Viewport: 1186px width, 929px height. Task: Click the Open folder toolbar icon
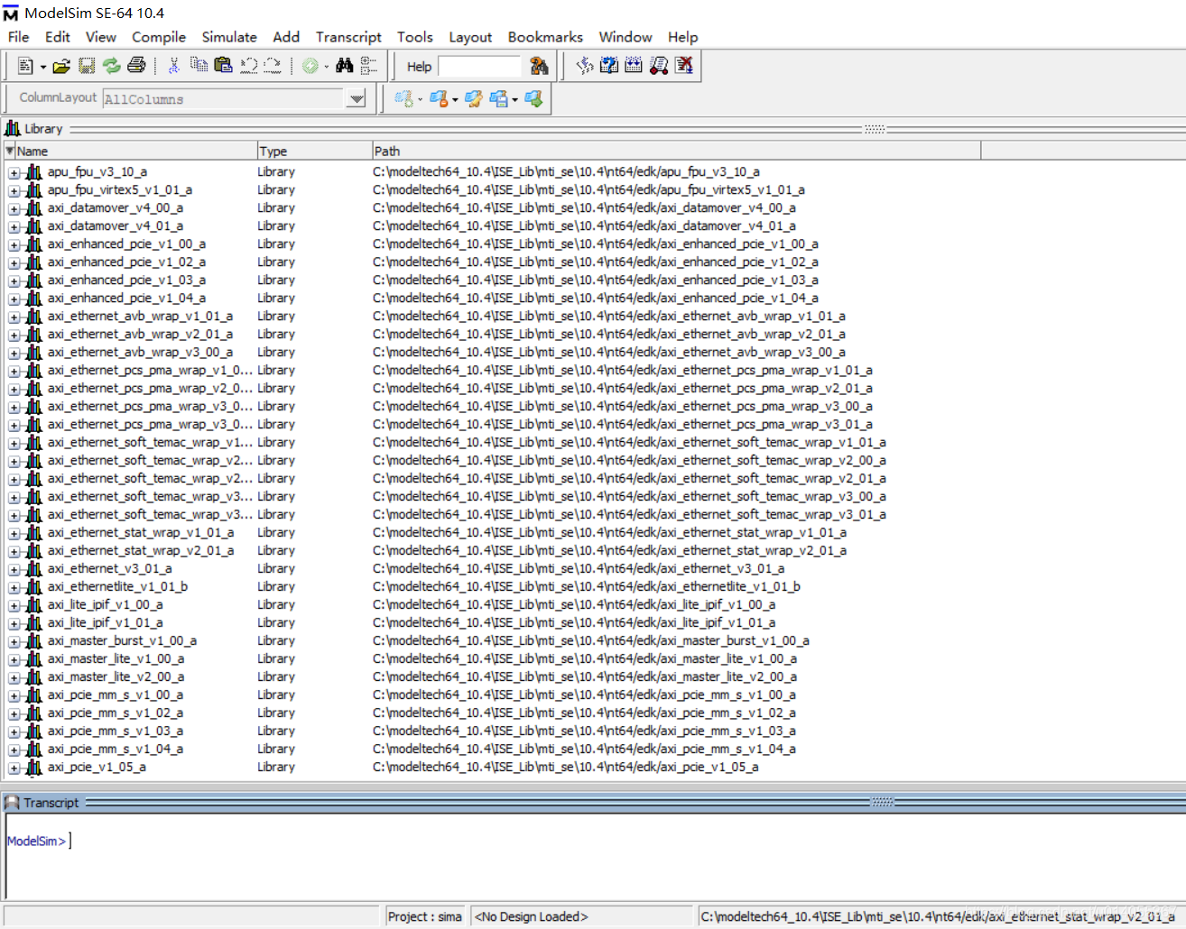pyautogui.click(x=61, y=66)
